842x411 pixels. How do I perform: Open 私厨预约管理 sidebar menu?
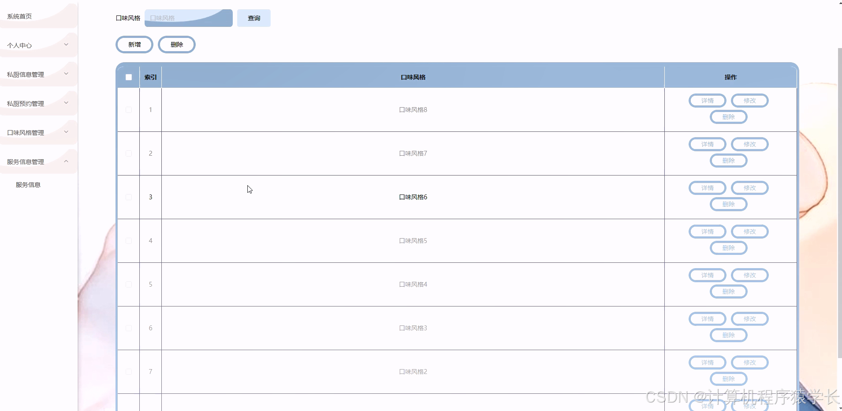pos(39,104)
